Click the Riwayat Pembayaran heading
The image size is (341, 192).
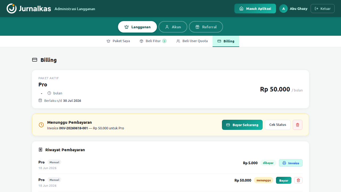coord(65,150)
